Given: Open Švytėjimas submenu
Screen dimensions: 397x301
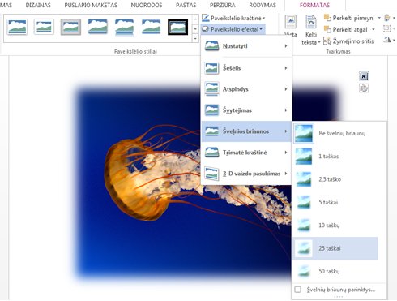Looking at the screenshot, I should 246,110.
